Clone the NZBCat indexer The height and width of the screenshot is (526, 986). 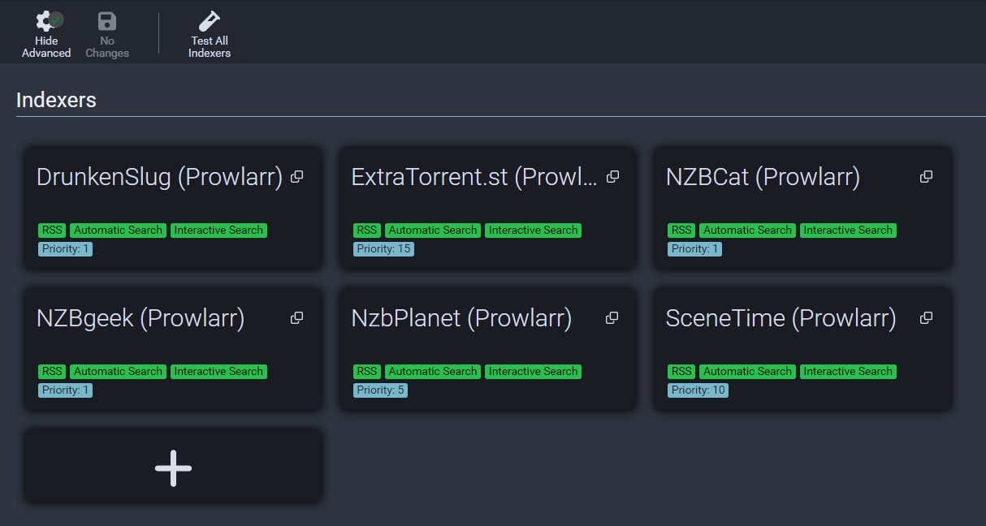point(926,177)
